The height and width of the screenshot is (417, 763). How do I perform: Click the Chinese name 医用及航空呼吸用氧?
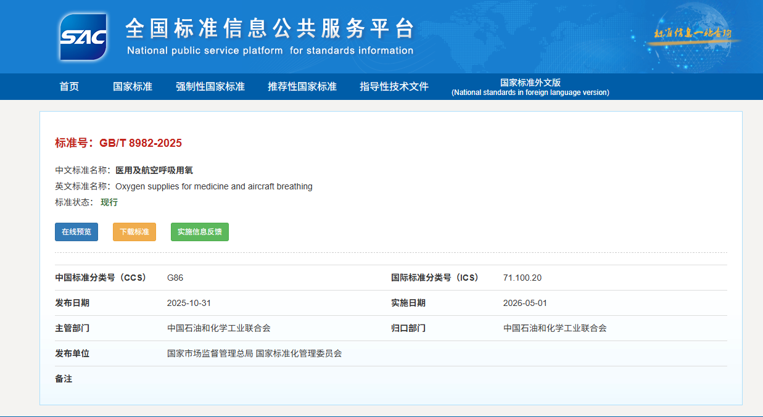point(154,170)
